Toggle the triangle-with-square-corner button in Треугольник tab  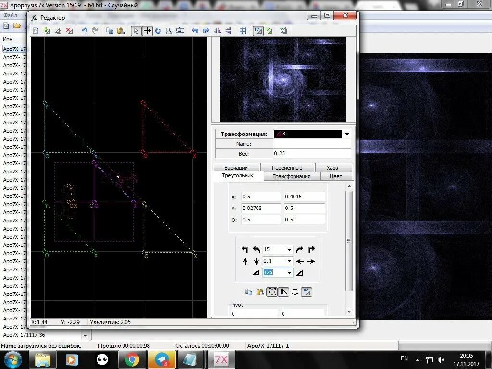tap(283, 292)
